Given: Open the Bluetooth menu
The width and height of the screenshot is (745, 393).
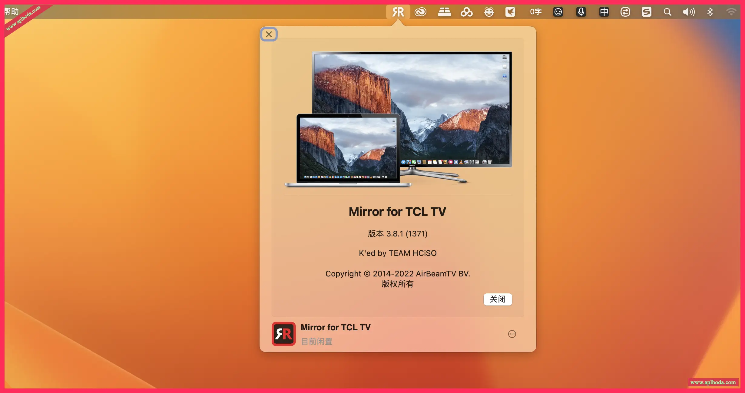Looking at the screenshot, I should point(710,12).
